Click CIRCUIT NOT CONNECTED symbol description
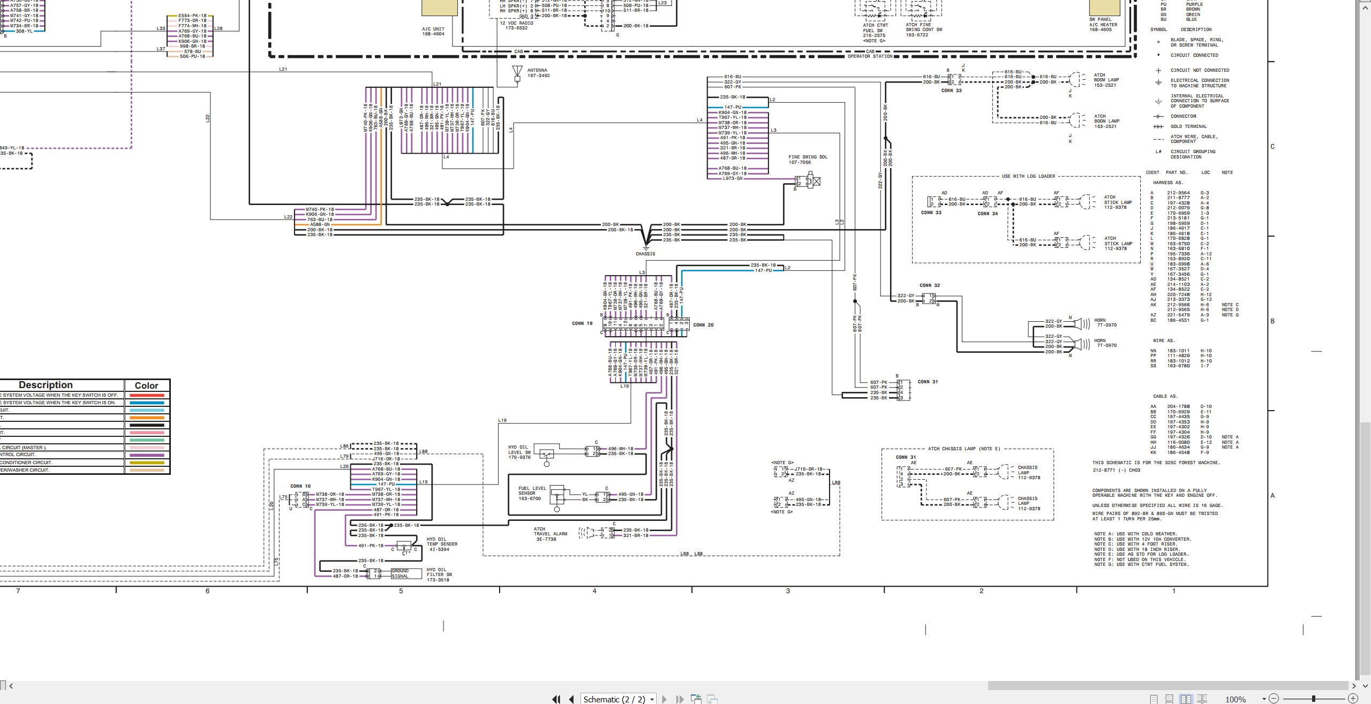Screen dimensions: 1371x704 pos(1200,70)
